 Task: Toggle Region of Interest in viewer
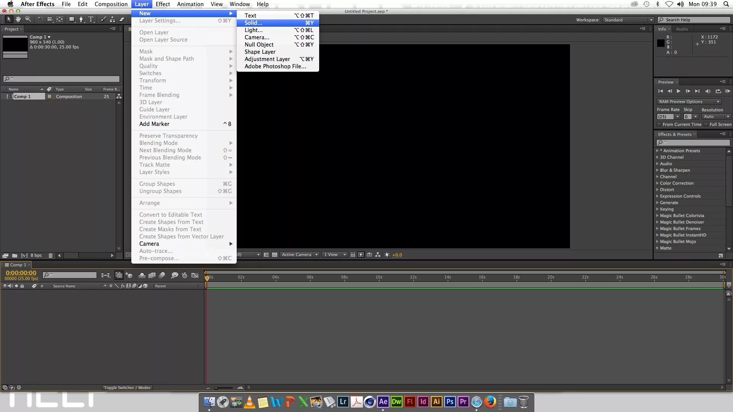tap(266, 255)
